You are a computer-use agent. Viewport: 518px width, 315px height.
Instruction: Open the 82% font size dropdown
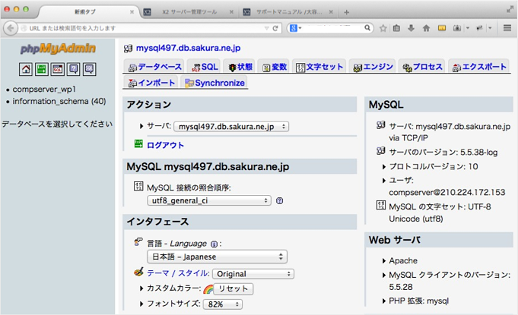tap(223, 304)
